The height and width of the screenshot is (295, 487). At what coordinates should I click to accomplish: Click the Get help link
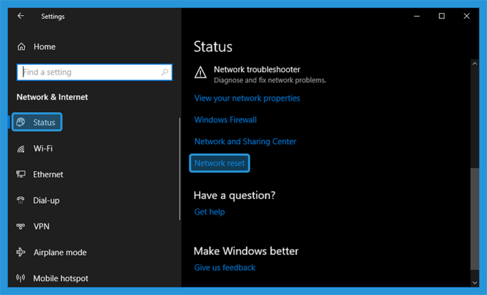click(x=209, y=212)
